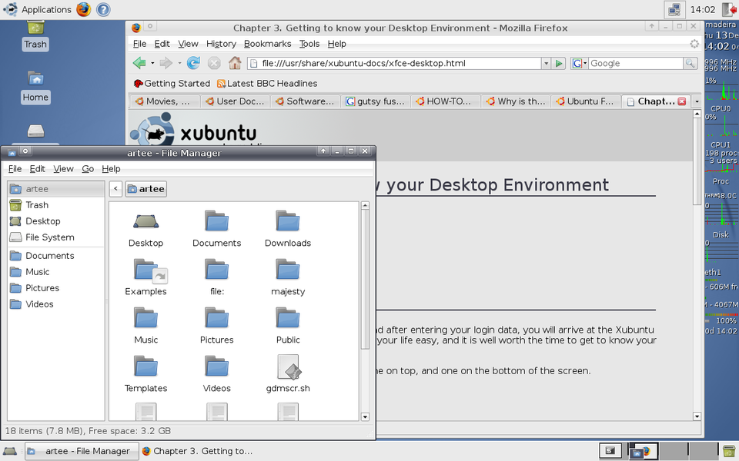The height and width of the screenshot is (461, 739).
Task: Click the logout icon in top panel
Action: tap(729, 9)
